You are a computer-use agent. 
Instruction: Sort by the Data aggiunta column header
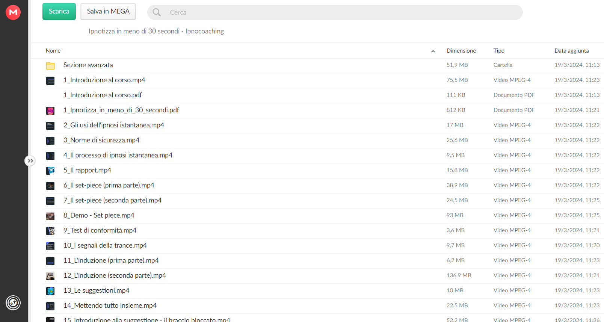(571, 51)
